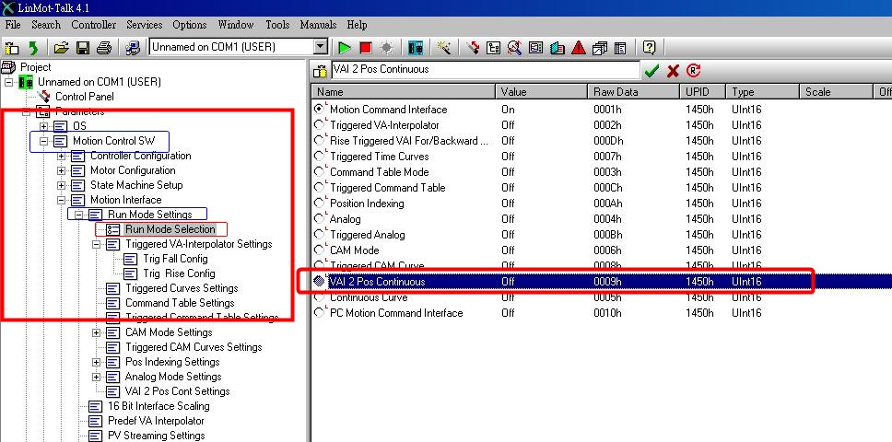This screenshot has width=892, height=442.
Task: Open the Manuals menu
Action: 318,25
